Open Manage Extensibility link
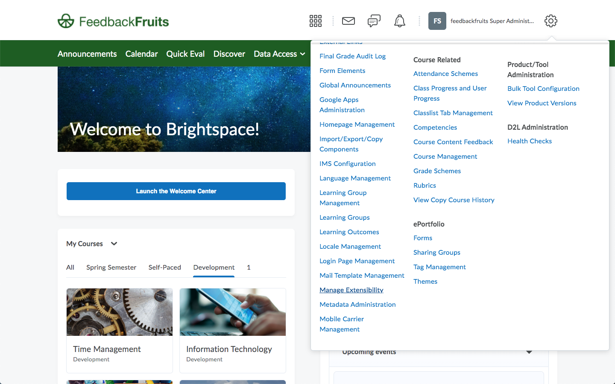Viewport: 615px width, 384px height. (351, 290)
